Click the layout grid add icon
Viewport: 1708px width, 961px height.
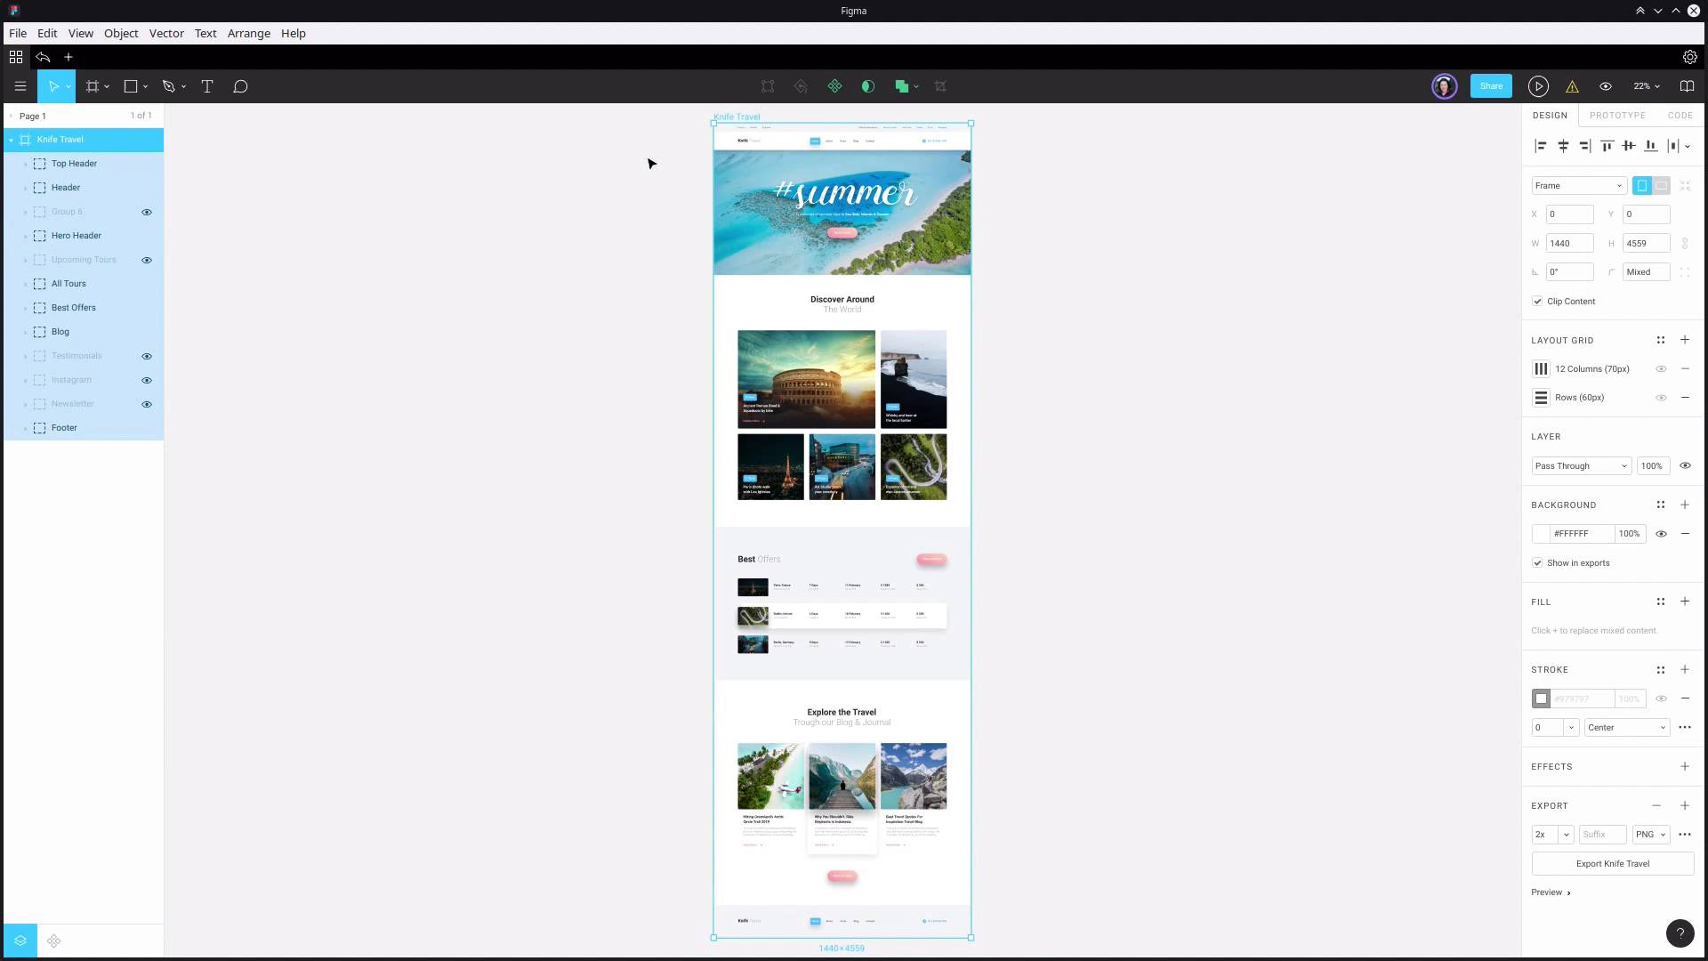pyautogui.click(x=1685, y=340)
